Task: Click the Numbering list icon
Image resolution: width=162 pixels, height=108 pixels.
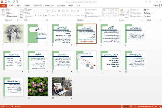Action: click(67, 11)
